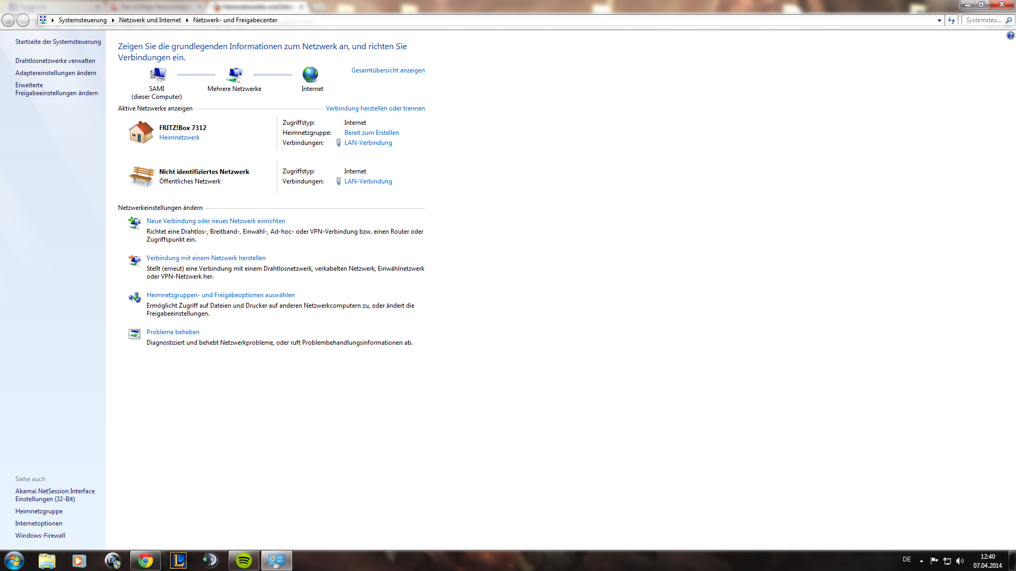Open the volume speaker tray icon
The height and width of the screenshot is (571, 1016).
pos(960,560)
